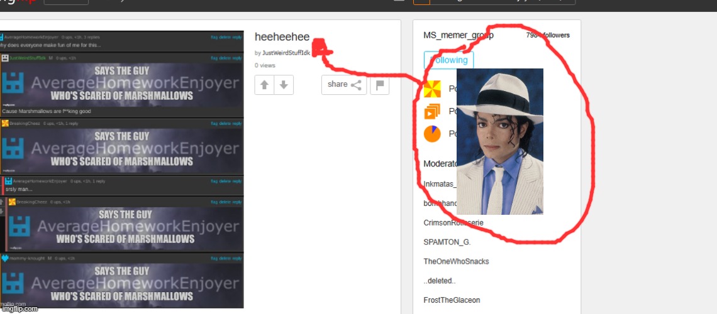Click the yellow pinwheel icon in stream panel

[432, 89]
